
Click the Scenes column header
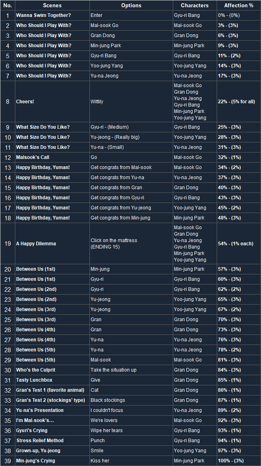[52, 6]
